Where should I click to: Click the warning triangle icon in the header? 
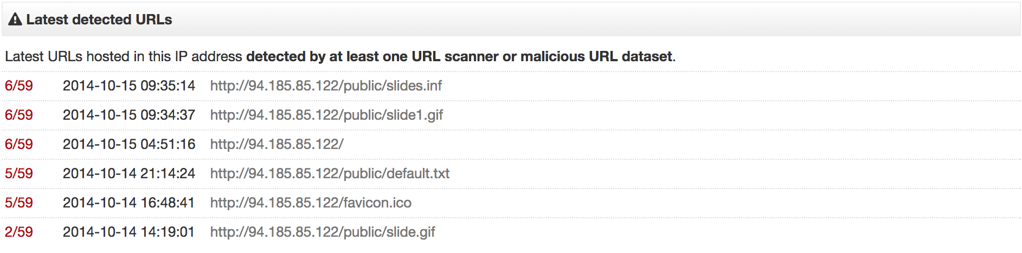[15, 20]
